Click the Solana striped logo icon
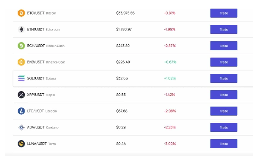 tap(21, 78)
